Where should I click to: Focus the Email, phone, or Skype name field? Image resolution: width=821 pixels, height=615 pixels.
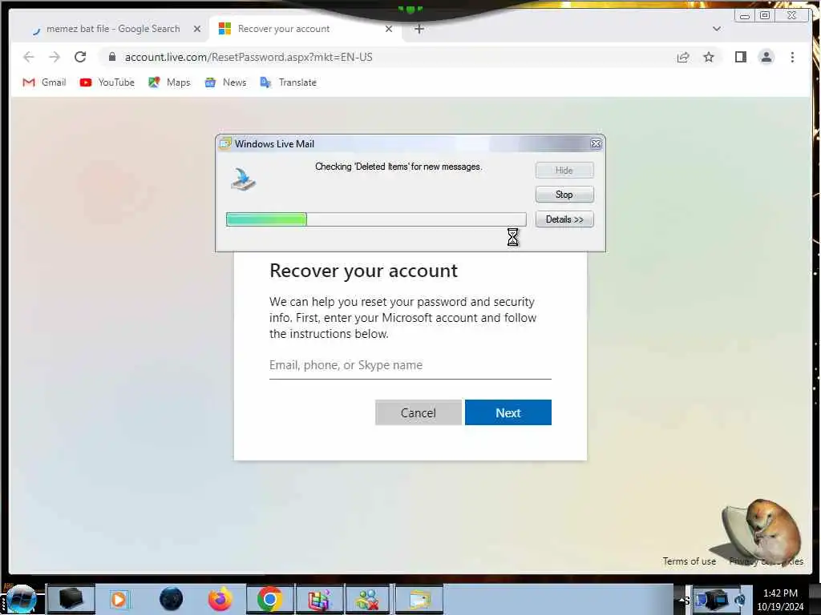(x=410, y=365)
